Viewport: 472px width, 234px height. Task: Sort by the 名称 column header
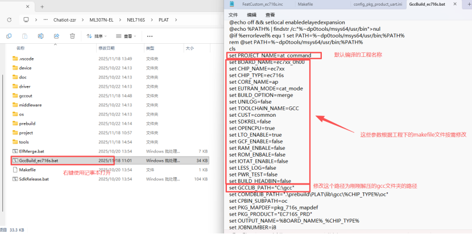20,48
